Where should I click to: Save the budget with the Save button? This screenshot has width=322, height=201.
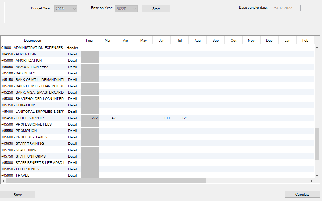(18, 195)
